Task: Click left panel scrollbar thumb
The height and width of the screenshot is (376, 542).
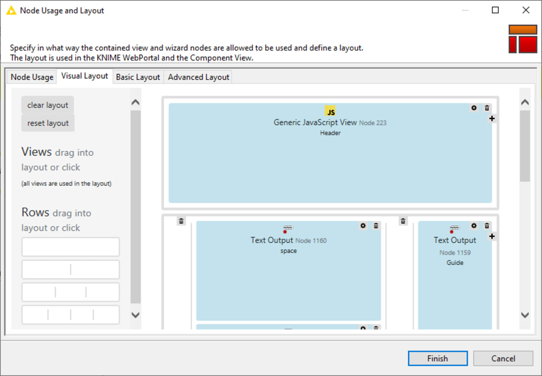Action: click(135, 207)
